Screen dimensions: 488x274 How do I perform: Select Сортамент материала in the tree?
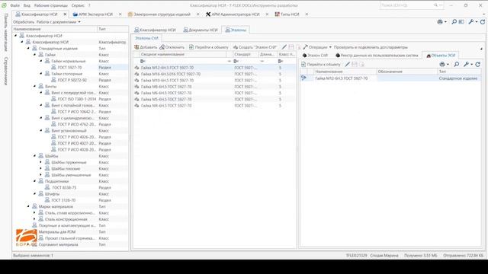59,244
